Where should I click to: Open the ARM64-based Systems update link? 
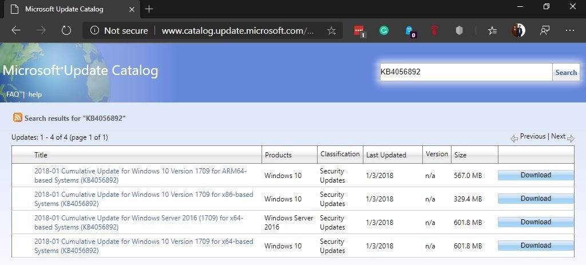pyautogui.click(x=141, y=175)
